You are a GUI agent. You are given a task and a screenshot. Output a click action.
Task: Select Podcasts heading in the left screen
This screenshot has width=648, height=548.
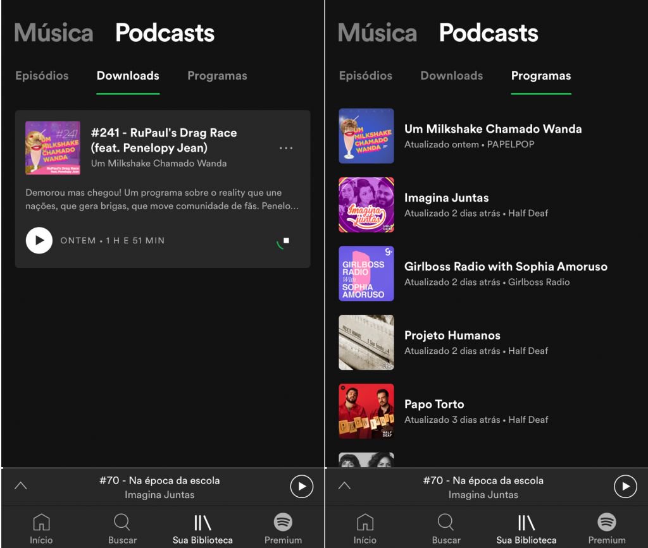coord(165,33)
